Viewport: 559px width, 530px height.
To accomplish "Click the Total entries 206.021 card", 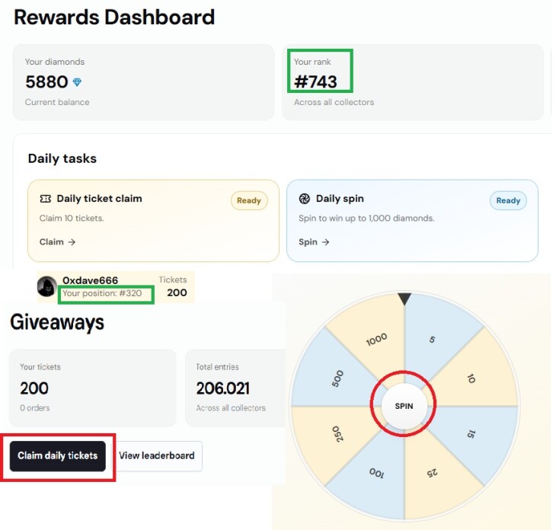I will 235,388.
